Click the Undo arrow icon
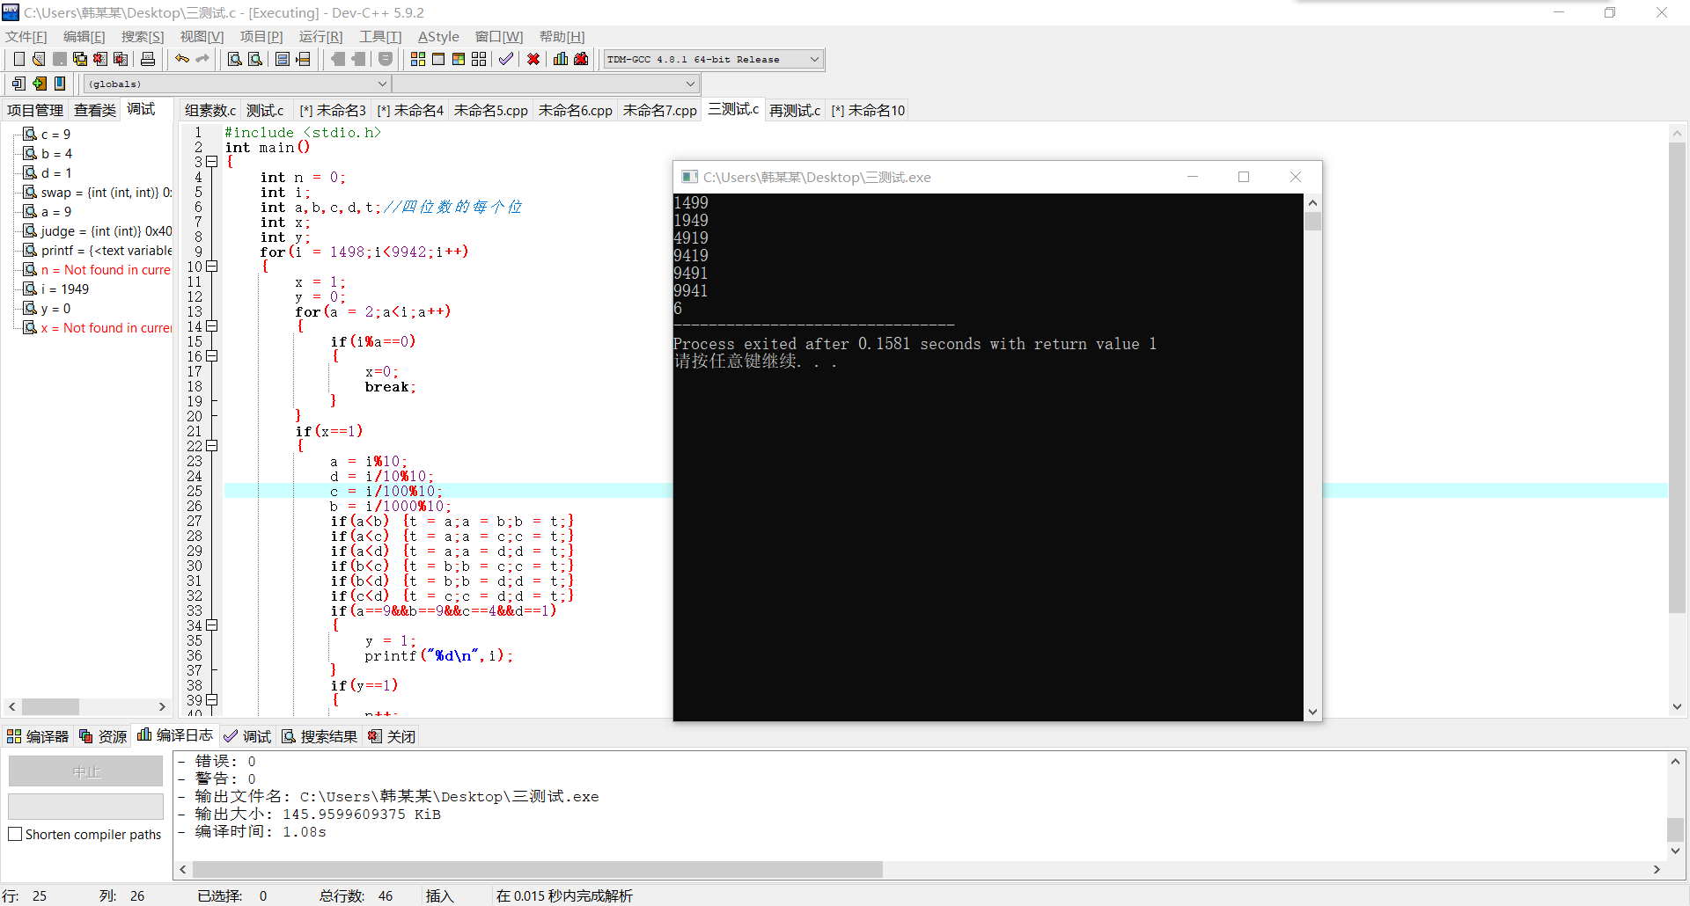1690x906 pixels. [x=182, y=59]
